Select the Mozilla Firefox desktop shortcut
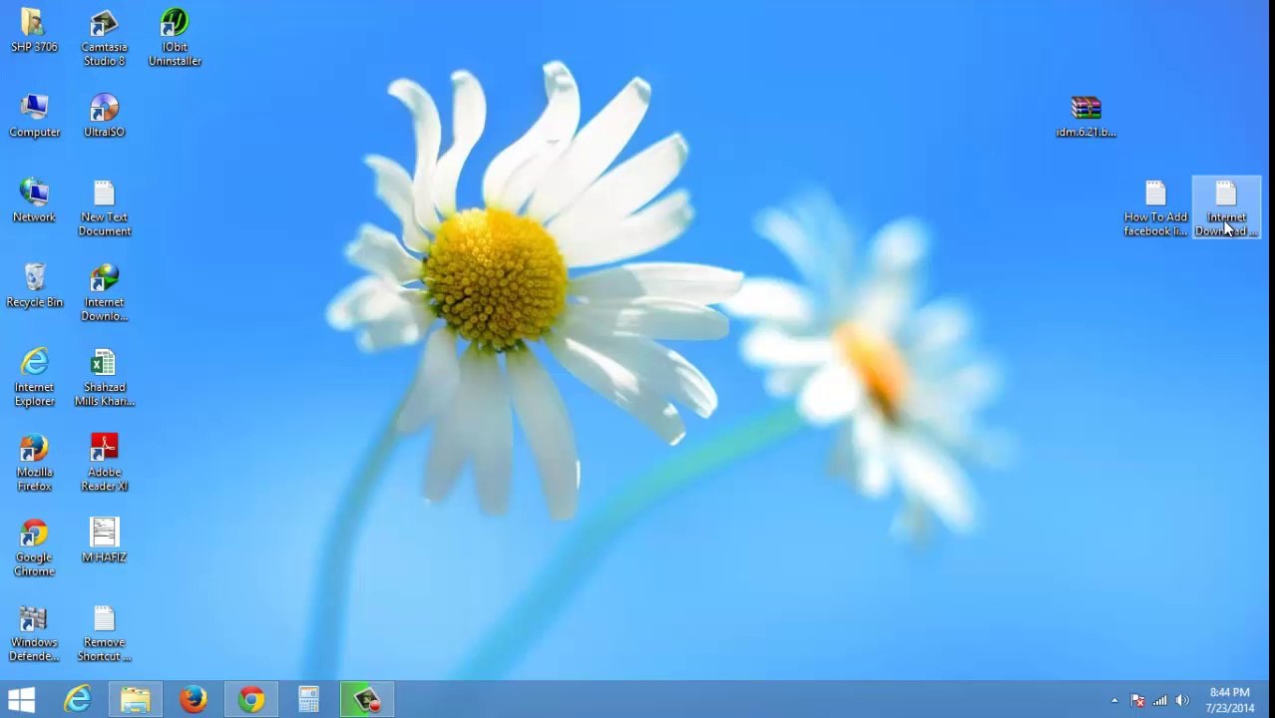This screenshot has width=1275, height=718. [34, 464]
